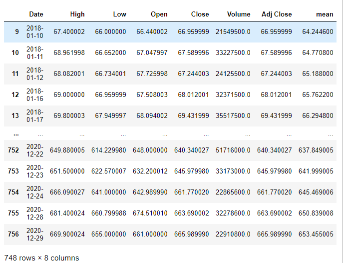
Task: Click the date 2018-01-17
Action: pyautogui.click(x=35, y=115)
